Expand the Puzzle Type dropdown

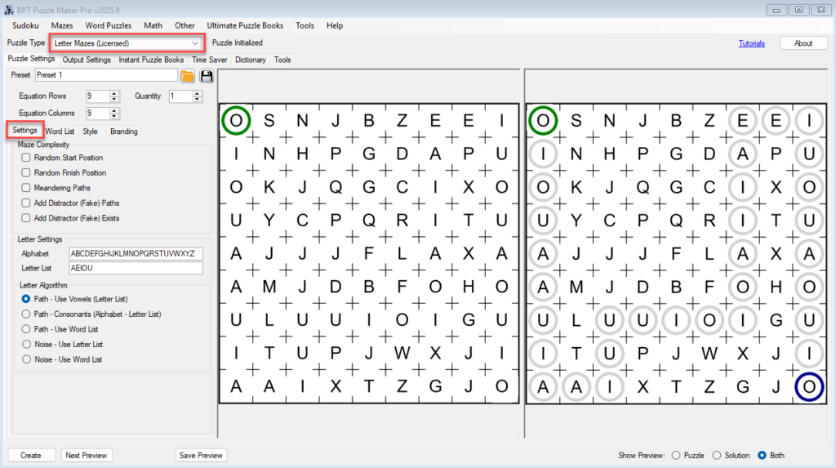[194, 42]
